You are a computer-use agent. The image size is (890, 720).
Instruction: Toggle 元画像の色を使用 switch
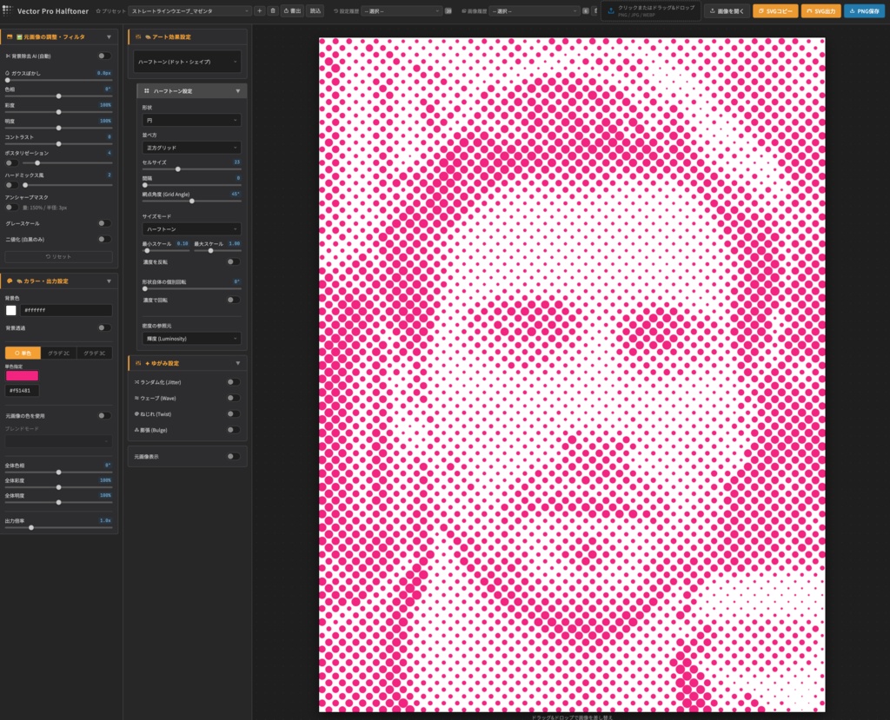coord(104,415)
